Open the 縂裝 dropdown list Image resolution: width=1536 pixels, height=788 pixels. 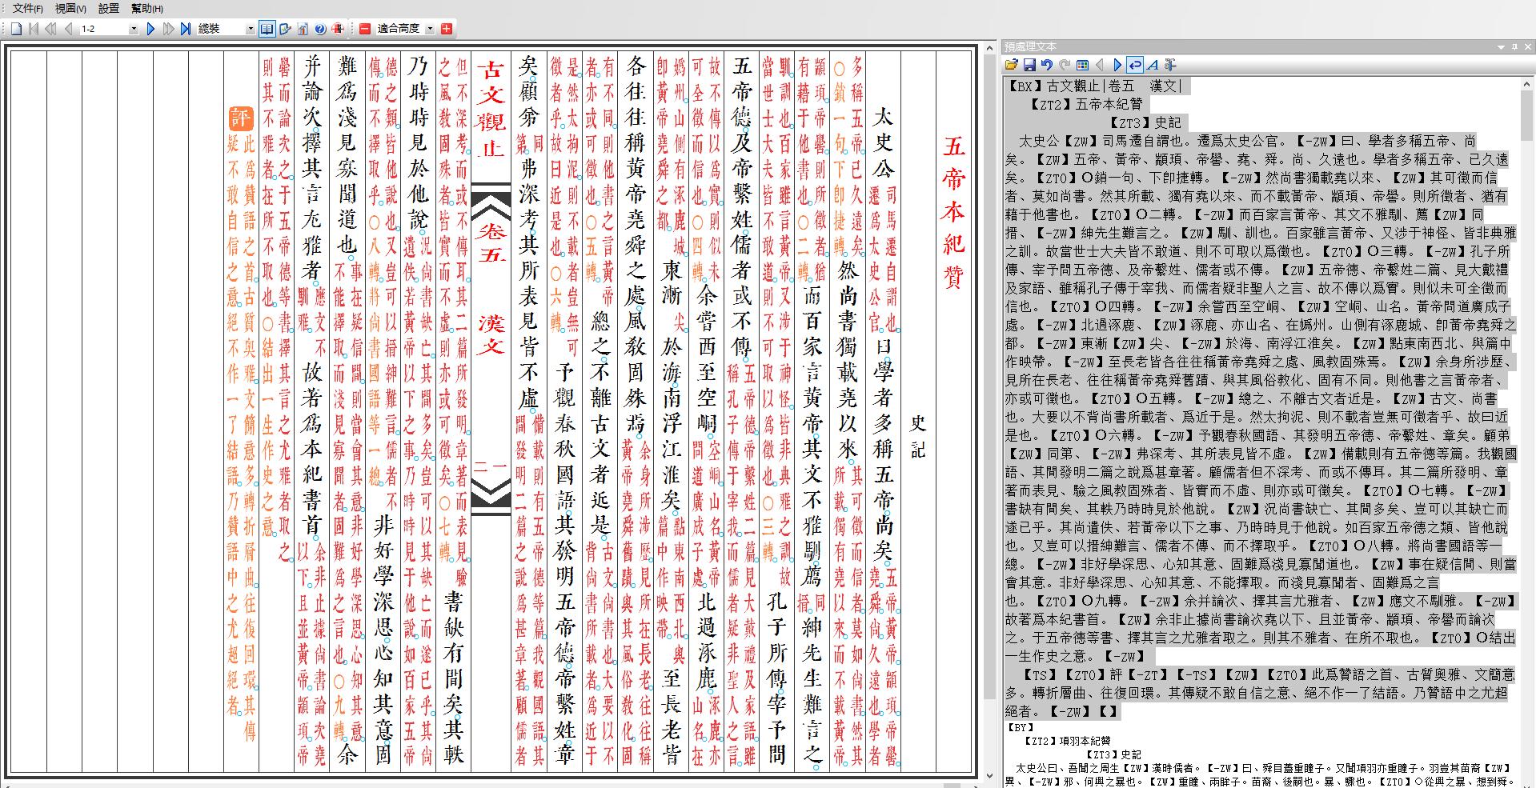pyautogui.click(x=251, y=28)
